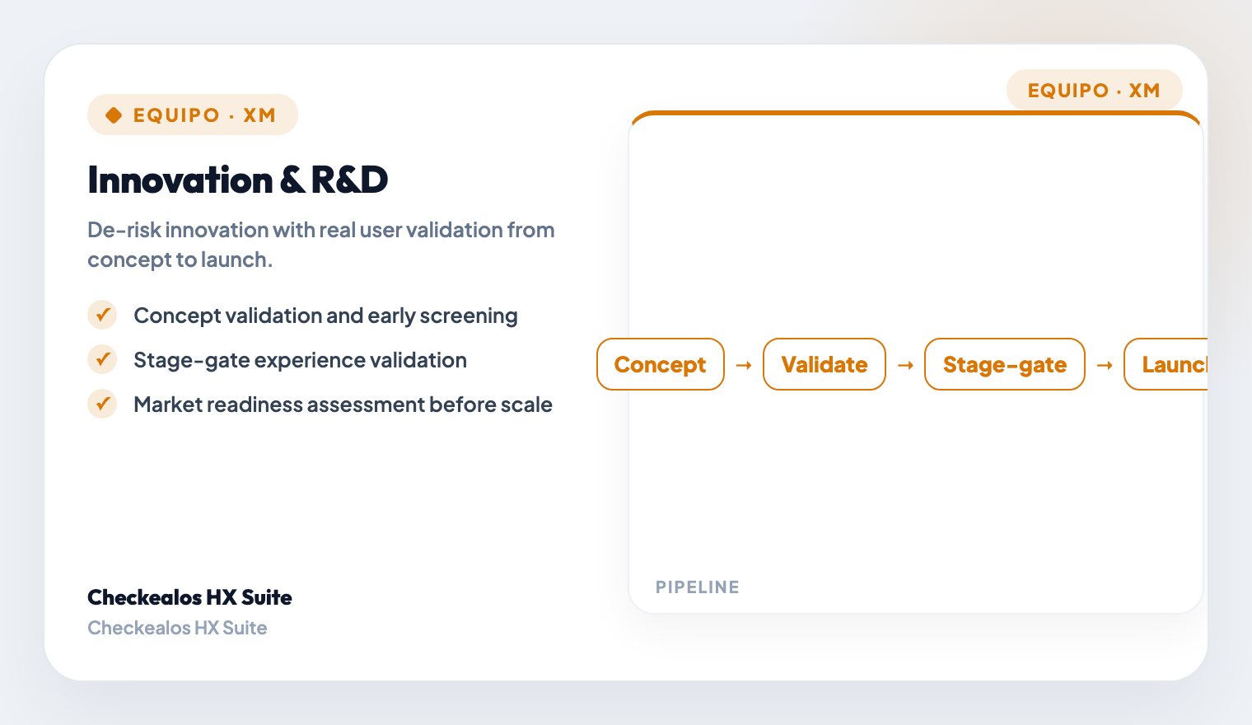Click the Concept validation and early screening item
This screenshot has height=725, width=1252.
click(326, 316)
